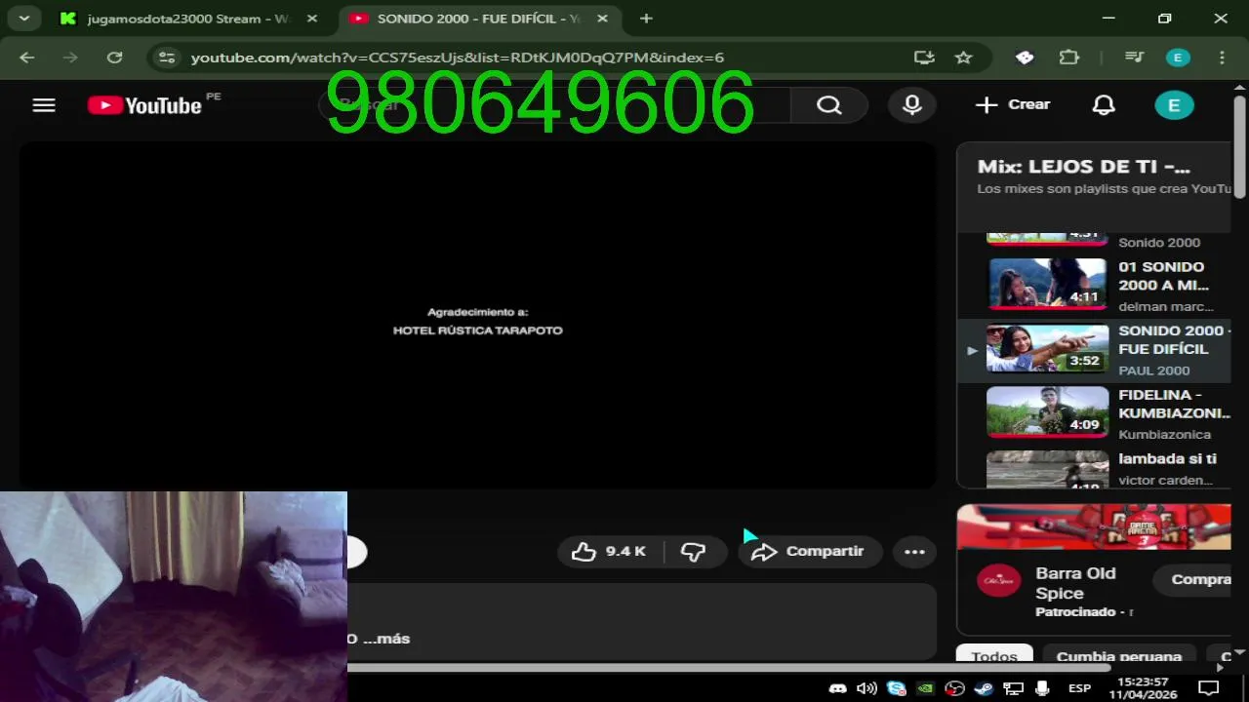
Task: Click the horizontal scrollbar at bottom
Action: [728, 668]
